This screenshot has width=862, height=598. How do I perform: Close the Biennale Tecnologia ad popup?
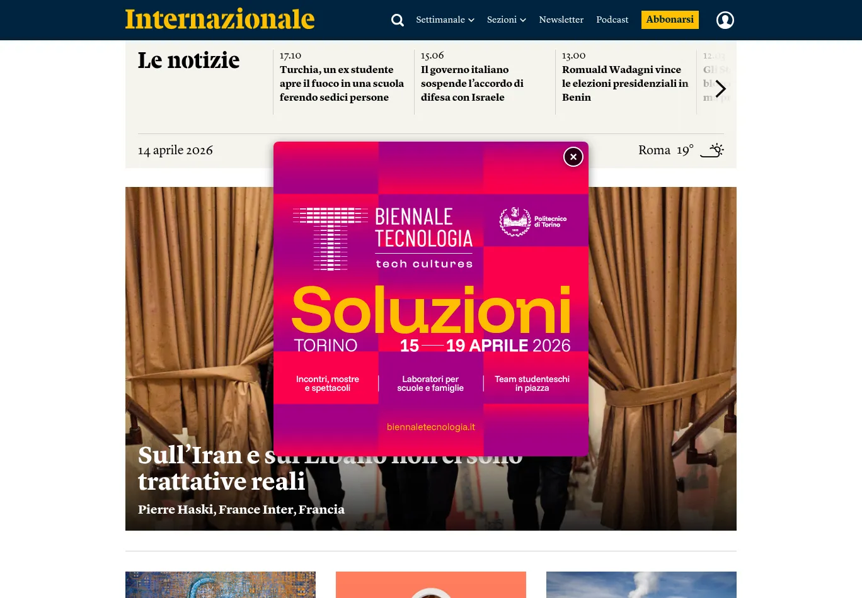click(x=573, y=157)
